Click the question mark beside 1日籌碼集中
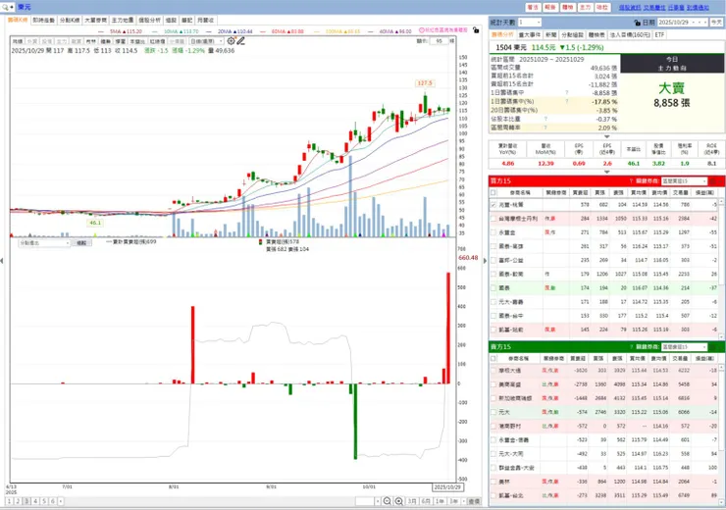 pyautogui.click(x=566, y=93)
